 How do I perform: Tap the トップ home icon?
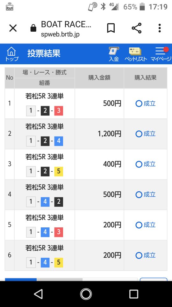pos(11,54)
